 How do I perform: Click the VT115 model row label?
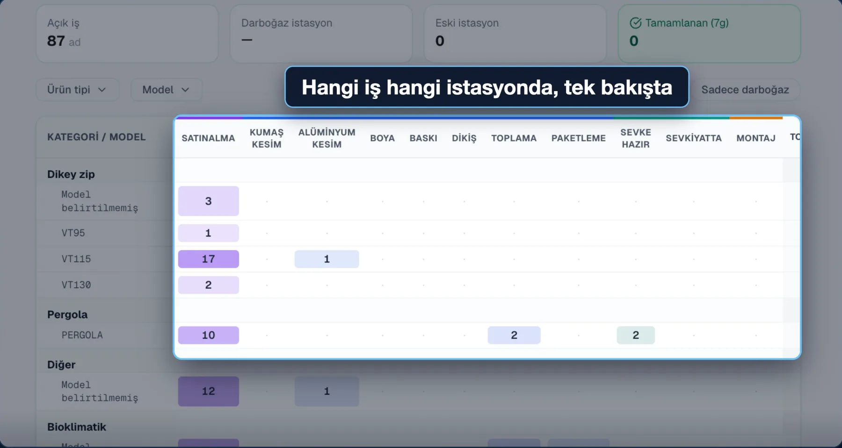coord(76,259)
